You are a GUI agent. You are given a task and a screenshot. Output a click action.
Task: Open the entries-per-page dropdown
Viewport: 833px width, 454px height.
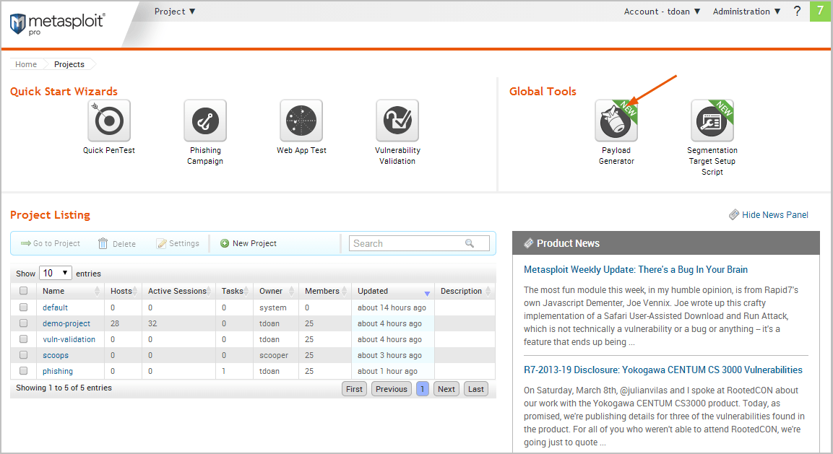pyautogui.click(x=56, y=273)
